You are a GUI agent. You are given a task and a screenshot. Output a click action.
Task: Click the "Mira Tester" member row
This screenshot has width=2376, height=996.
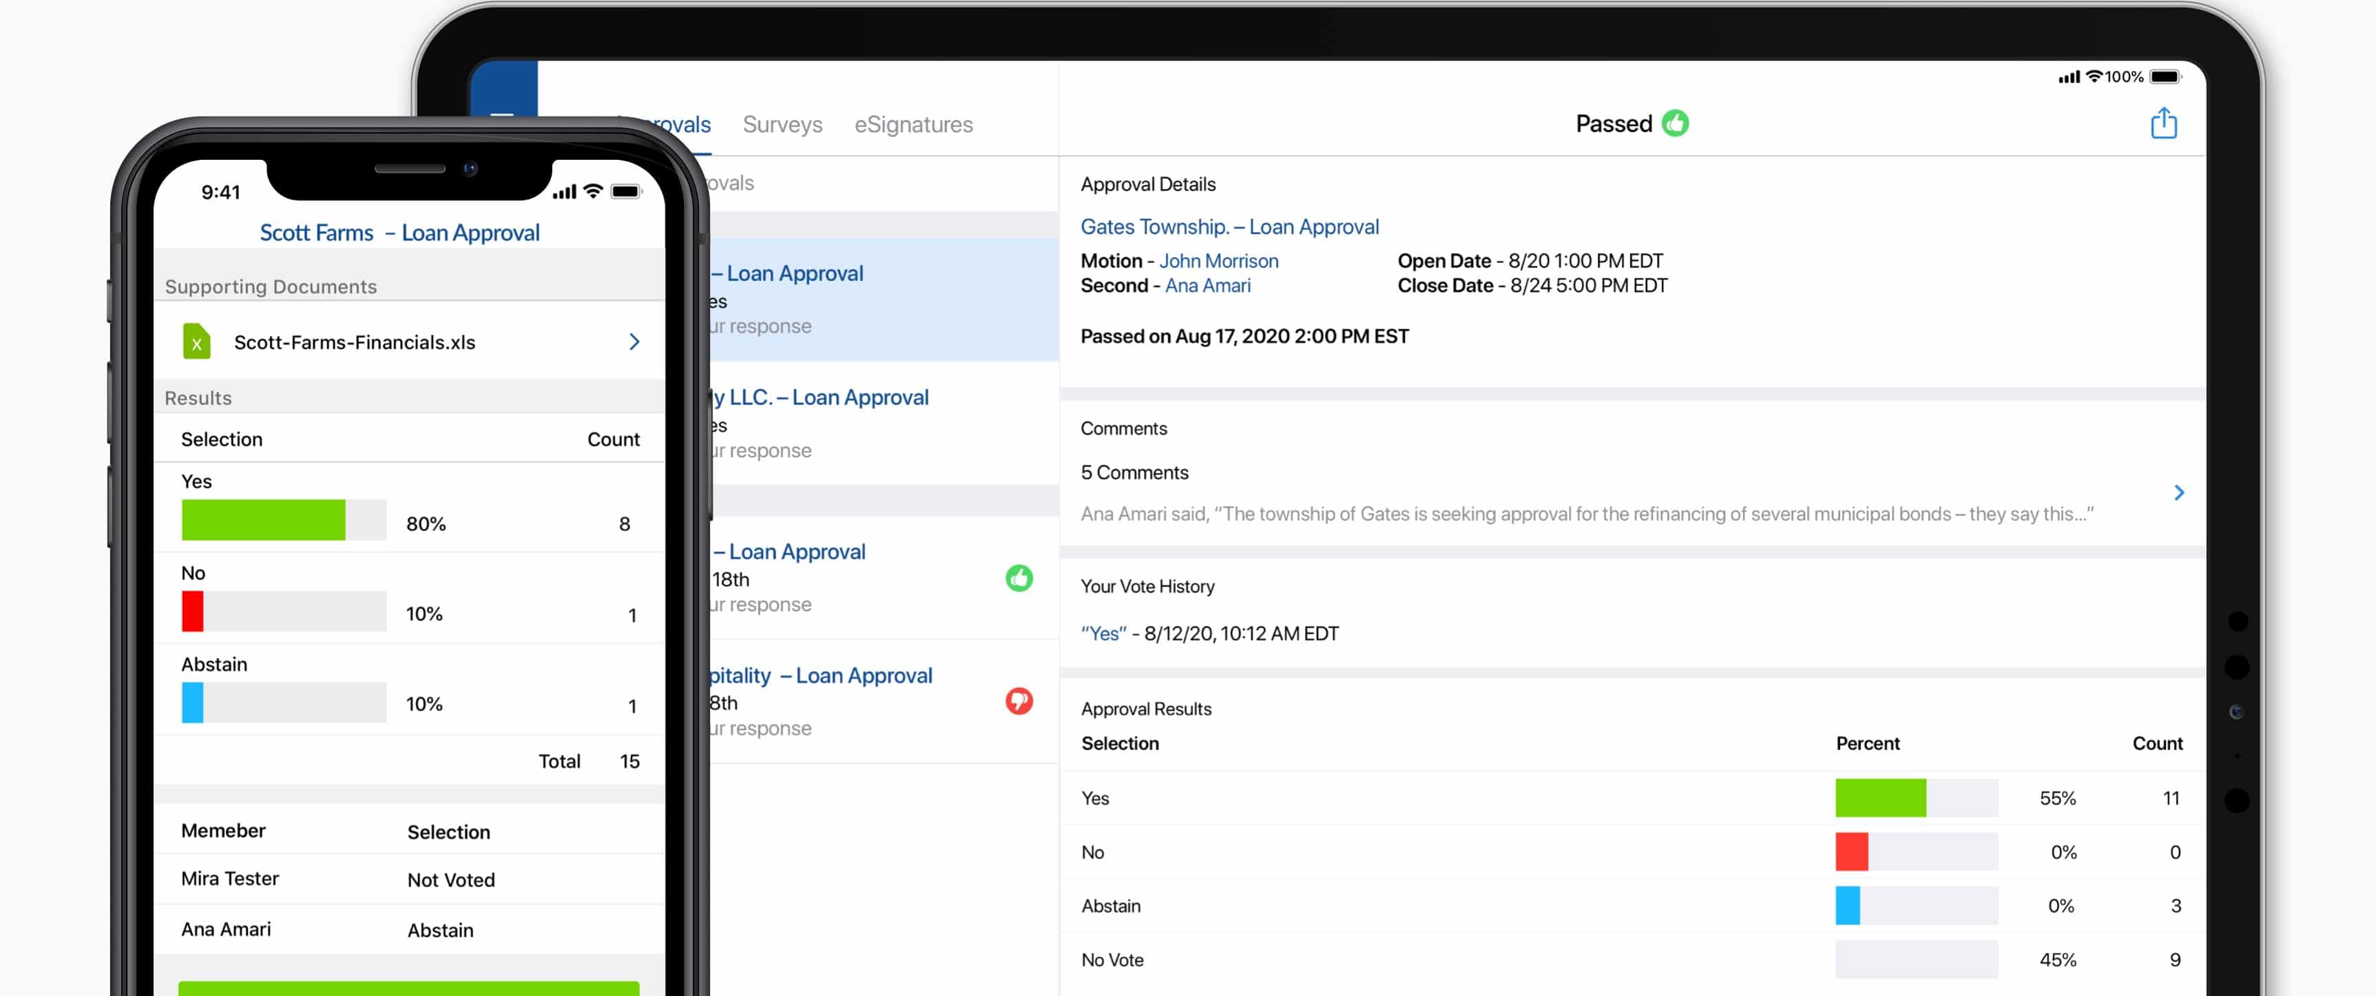point(408,879)
